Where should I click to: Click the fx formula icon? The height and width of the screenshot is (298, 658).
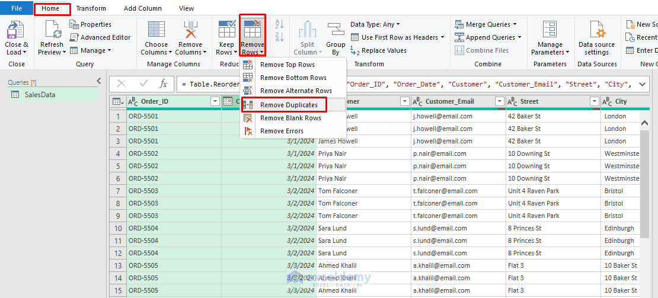[x=163, y=84]
